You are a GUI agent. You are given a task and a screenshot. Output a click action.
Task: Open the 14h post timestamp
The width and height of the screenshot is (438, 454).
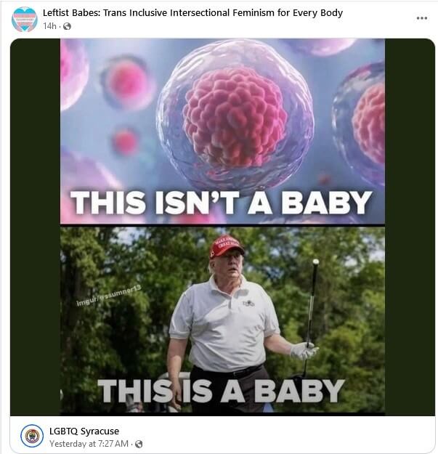pos(49,26)
